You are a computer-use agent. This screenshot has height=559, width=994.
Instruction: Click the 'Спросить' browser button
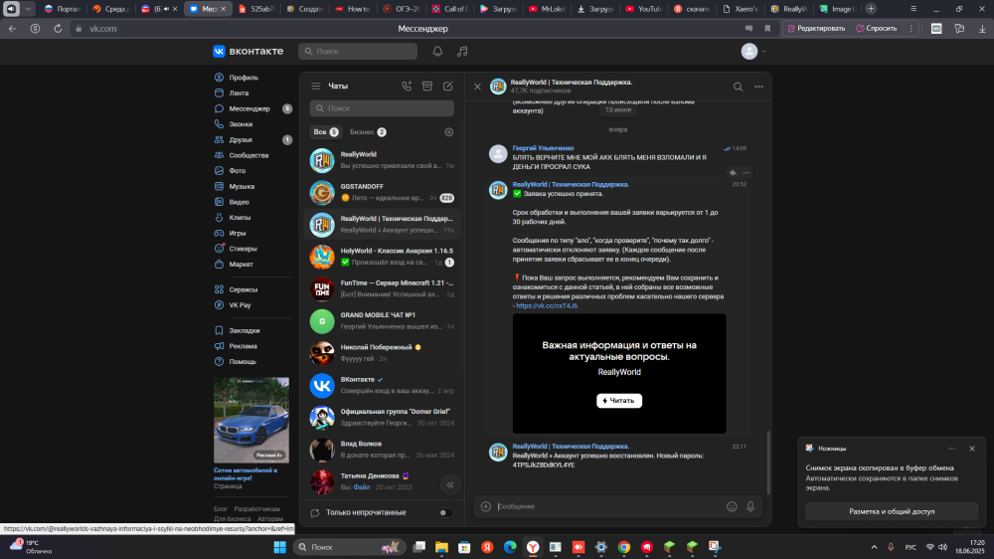click(876, 29)
